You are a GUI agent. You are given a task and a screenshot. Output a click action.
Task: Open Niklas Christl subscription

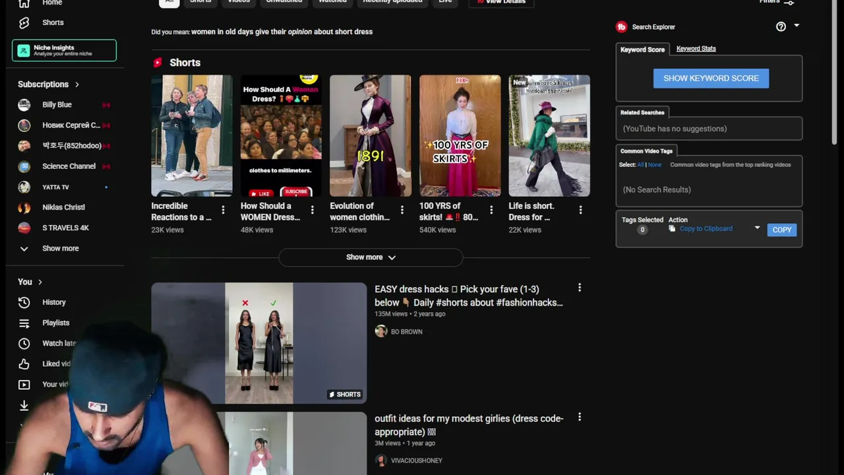pos(64,207)
